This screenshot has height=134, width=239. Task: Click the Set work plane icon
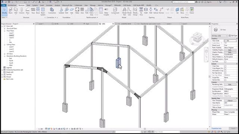pyautogui.click(x=177, y=11)
